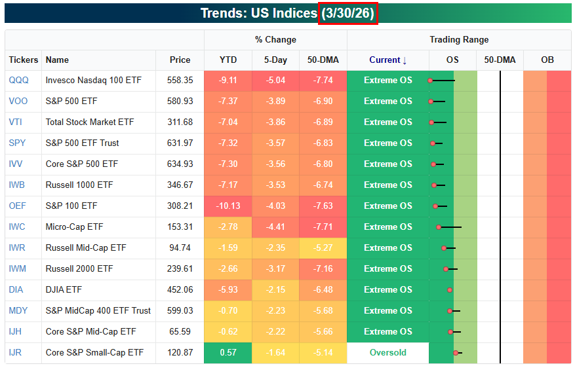The image size is (575, 366).
Task: Click the 3/30/26 date in title
Action: pos(347,13)
